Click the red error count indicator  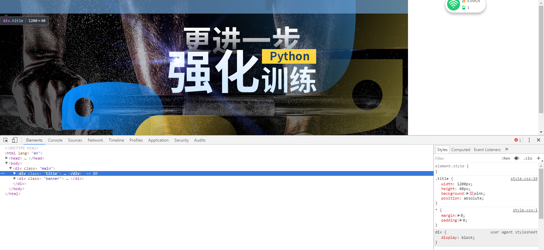518,140
